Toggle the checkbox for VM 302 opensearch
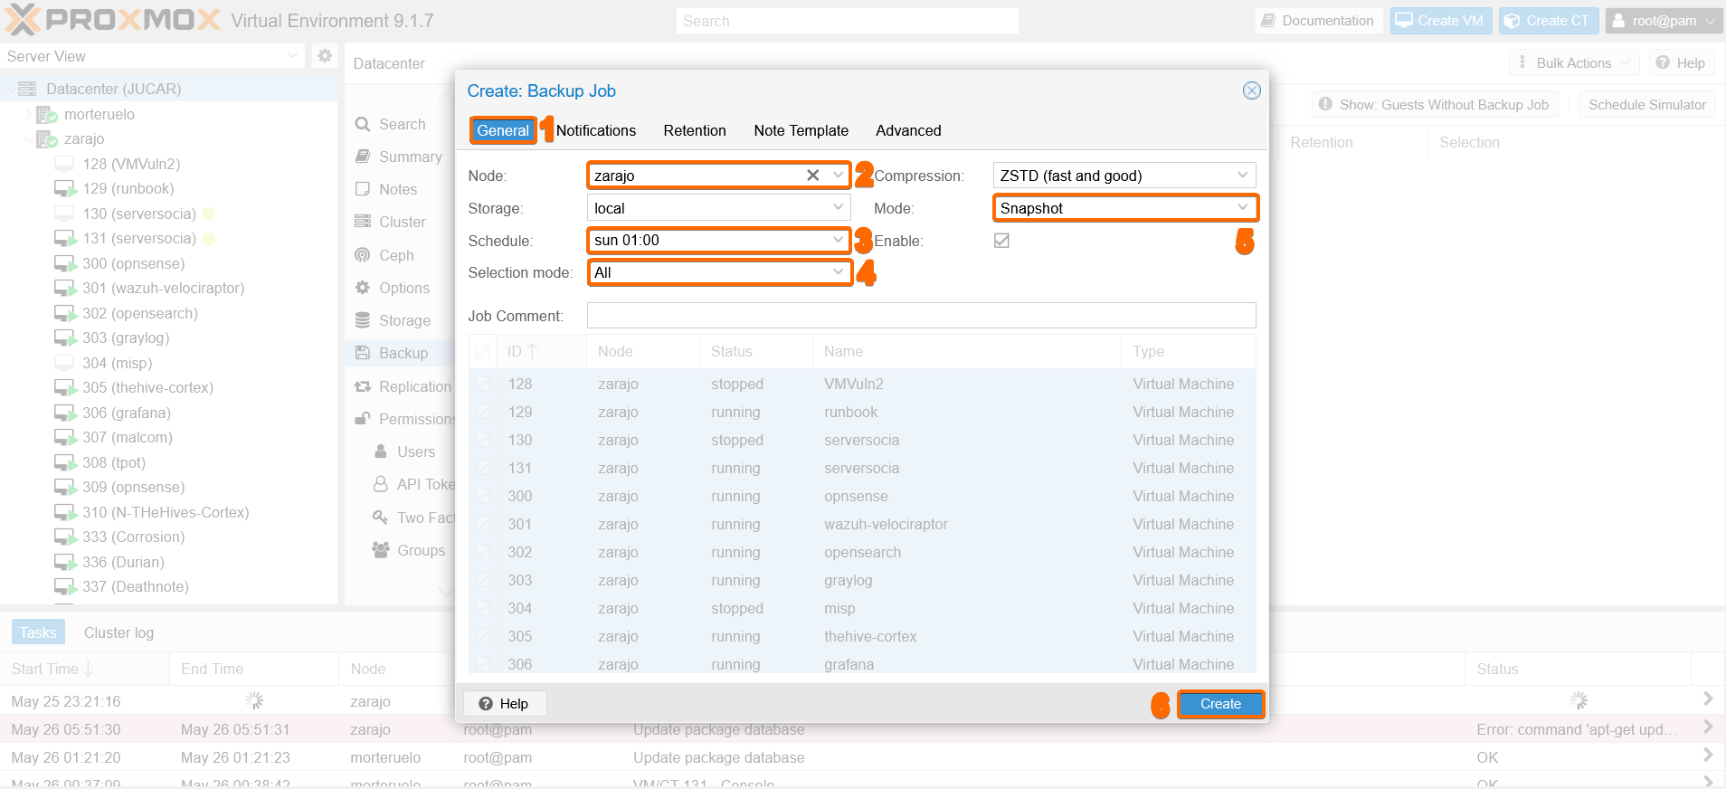Viewport: 1726px width, 789px height. (483, 553)
